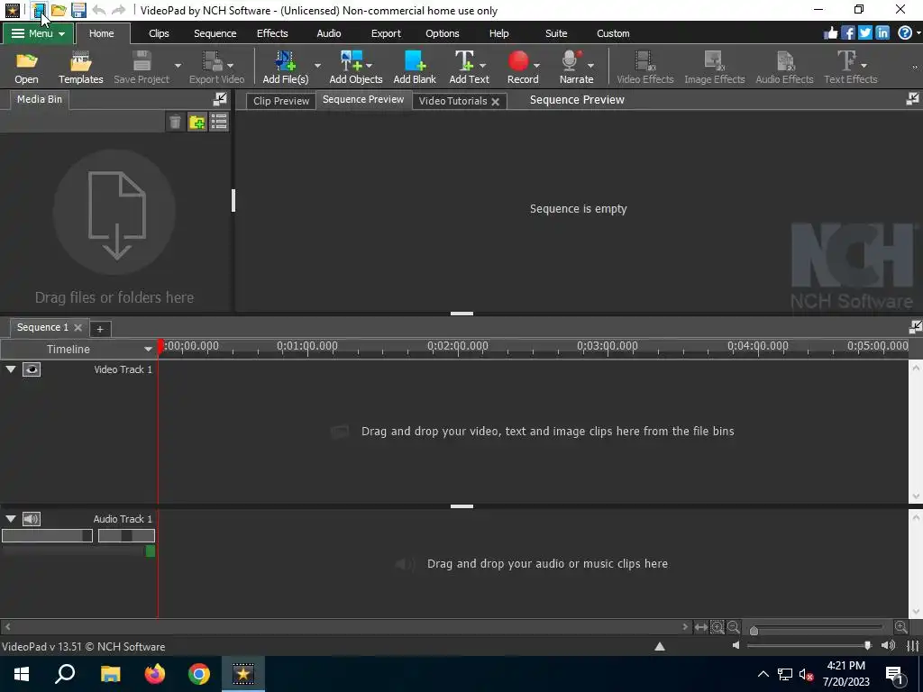Image resolution: width=923 pixels, height=692 pixels.
Task: Open the Export ribbon tab
Action: coord(386,33)
